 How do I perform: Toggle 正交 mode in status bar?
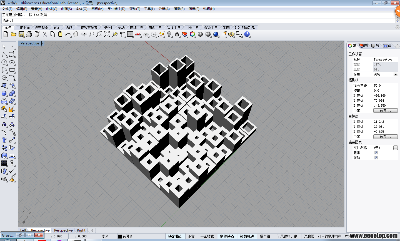pyautogui.click(x=191, y=236)
